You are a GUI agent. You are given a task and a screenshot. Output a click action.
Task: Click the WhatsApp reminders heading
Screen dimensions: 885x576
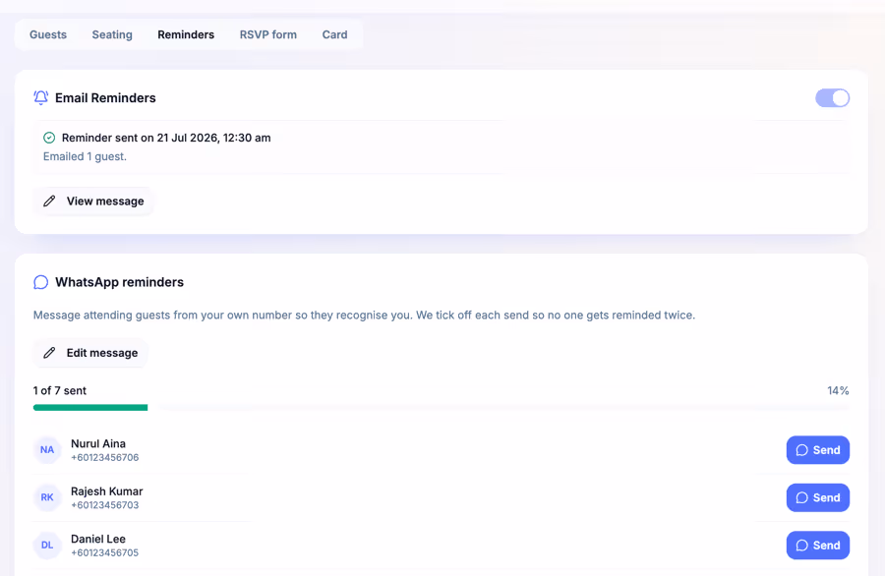(120, 282)
